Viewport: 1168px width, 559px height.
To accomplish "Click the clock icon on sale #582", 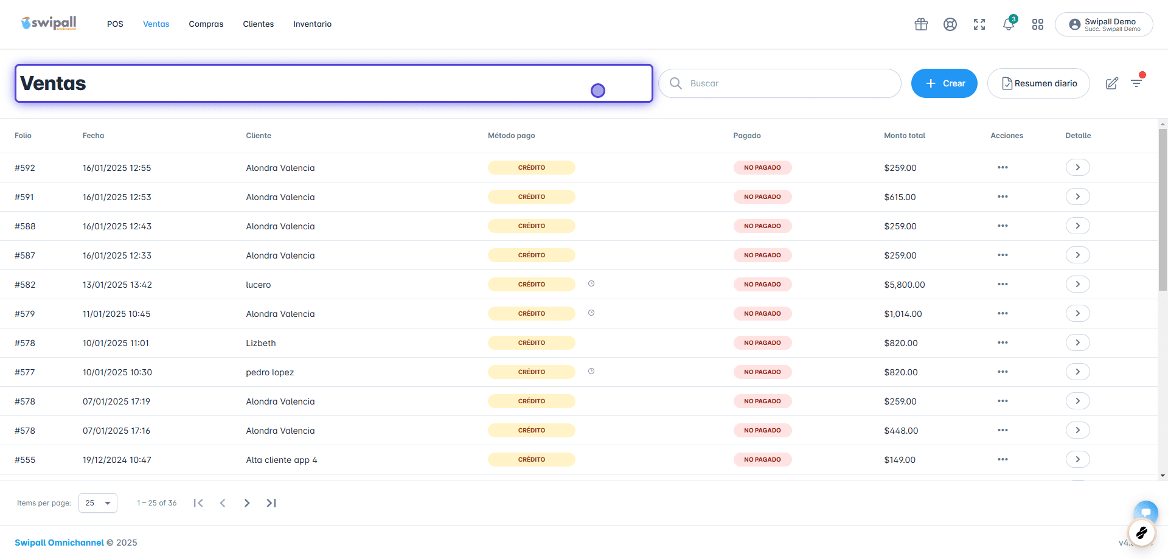I will coord(591,283).
